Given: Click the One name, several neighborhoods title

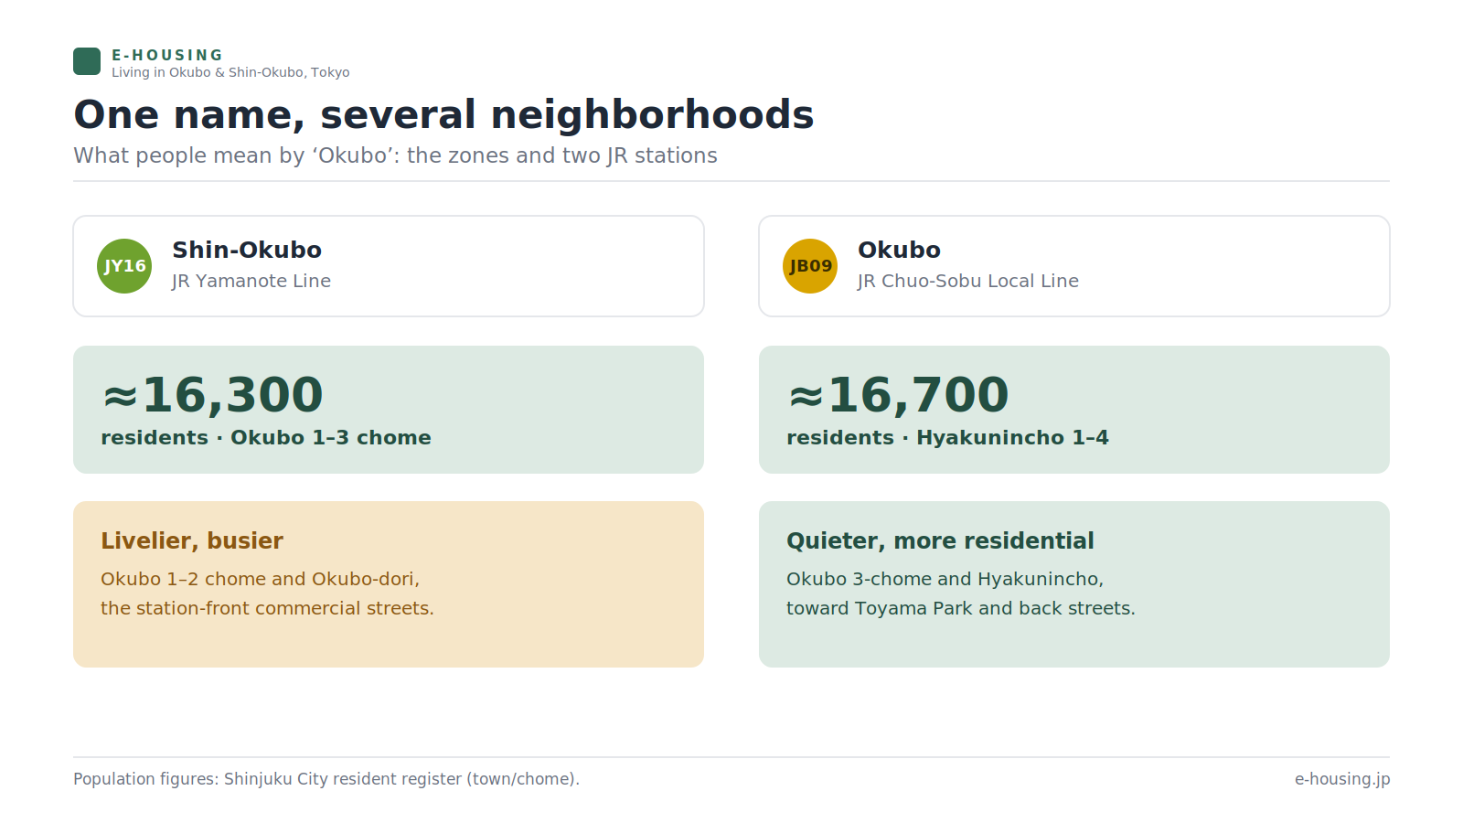Looking at the screenshot, I should [443, 115].
